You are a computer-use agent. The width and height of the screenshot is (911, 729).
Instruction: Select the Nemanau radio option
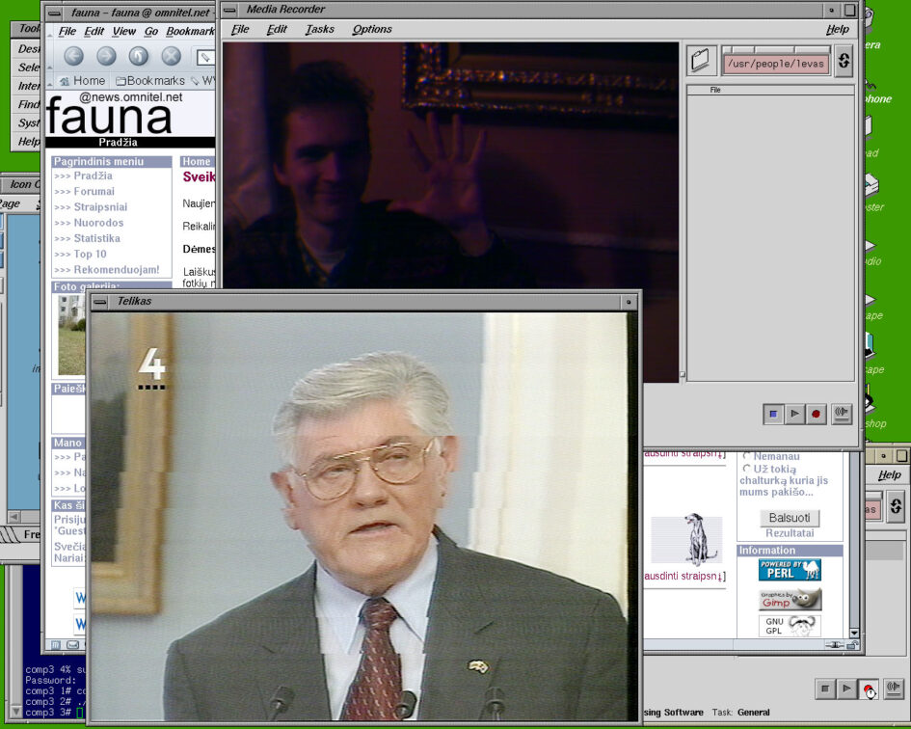tap(747, 455)
